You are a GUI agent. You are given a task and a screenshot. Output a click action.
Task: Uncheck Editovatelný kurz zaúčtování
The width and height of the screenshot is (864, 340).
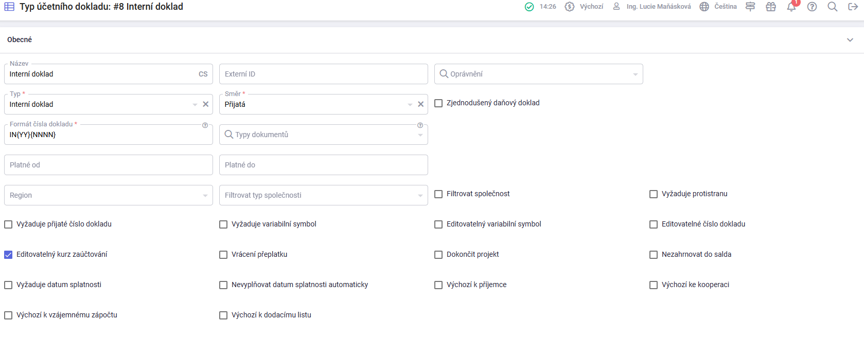(x=8, y=255)
